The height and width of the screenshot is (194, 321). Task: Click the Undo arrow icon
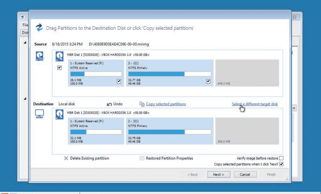(109, 104)
